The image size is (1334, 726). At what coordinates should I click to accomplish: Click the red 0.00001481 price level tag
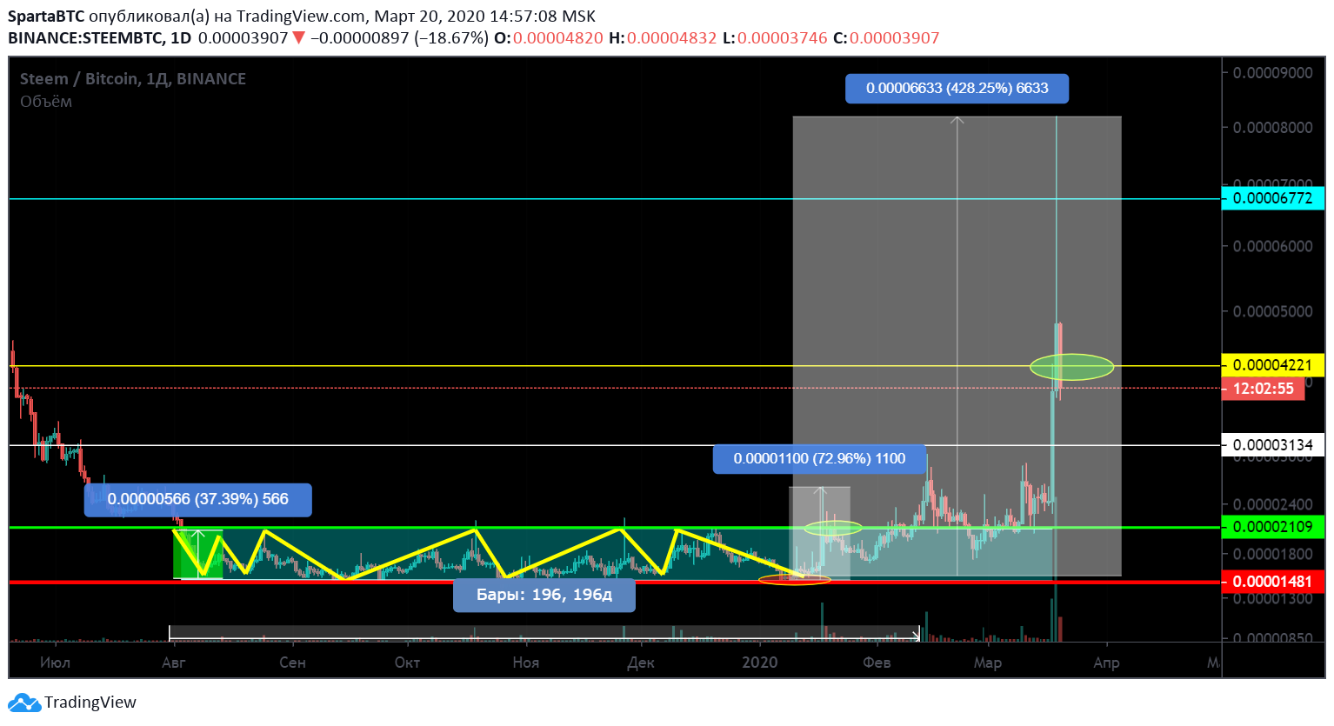point(1273,582)
